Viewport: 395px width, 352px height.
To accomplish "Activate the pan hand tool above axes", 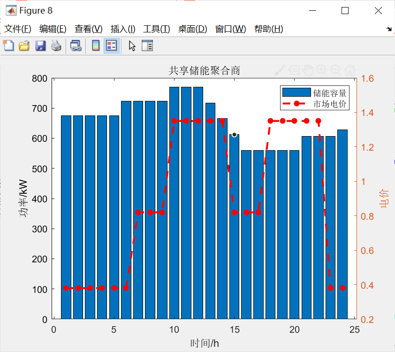I will point(308,70).
